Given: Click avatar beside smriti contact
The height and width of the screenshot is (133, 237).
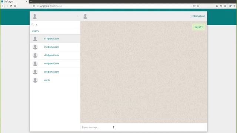Looking at the screenshot, I should (35, 80).
